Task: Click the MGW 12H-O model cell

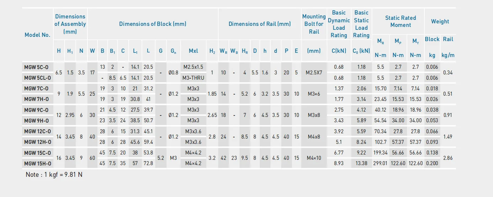Action: pos(37,142)
